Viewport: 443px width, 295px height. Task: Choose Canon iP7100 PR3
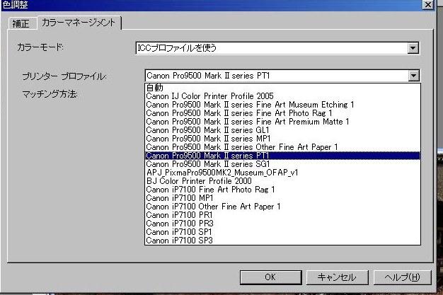282,224
